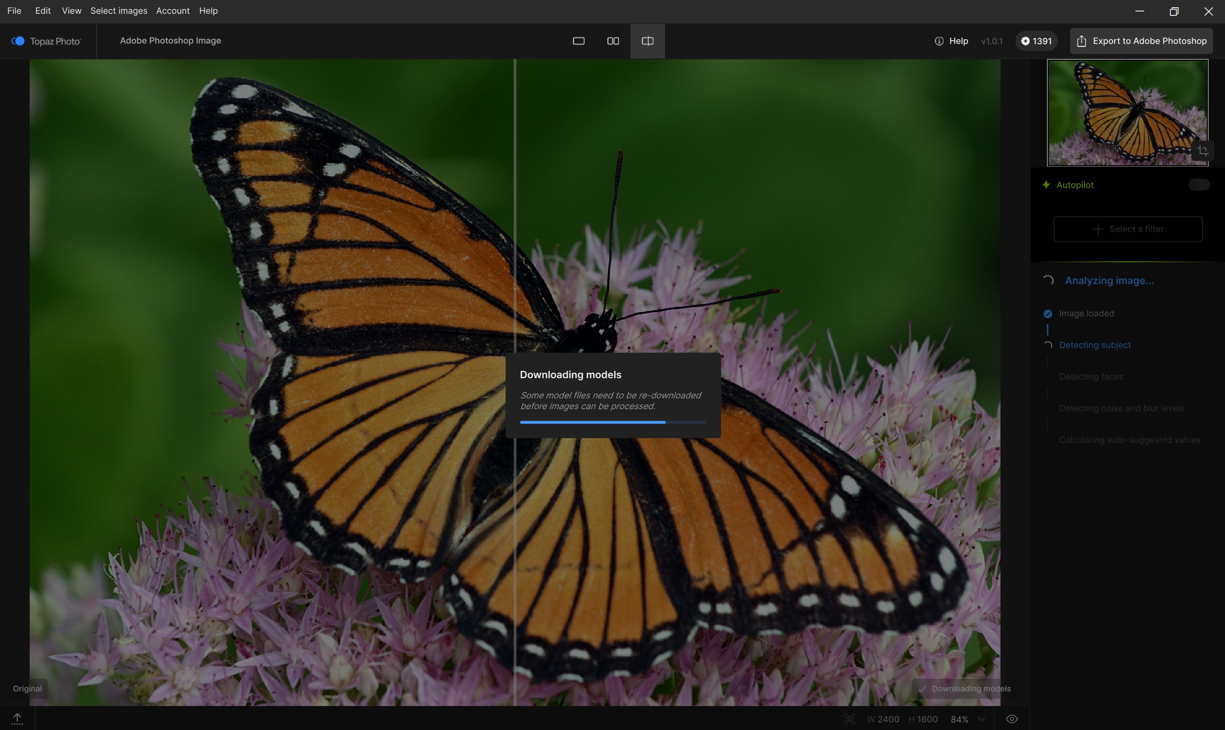This screenshot has height=730, width=1225.
Task: Click the Topaz Photo logo
Action: point(46,41)
